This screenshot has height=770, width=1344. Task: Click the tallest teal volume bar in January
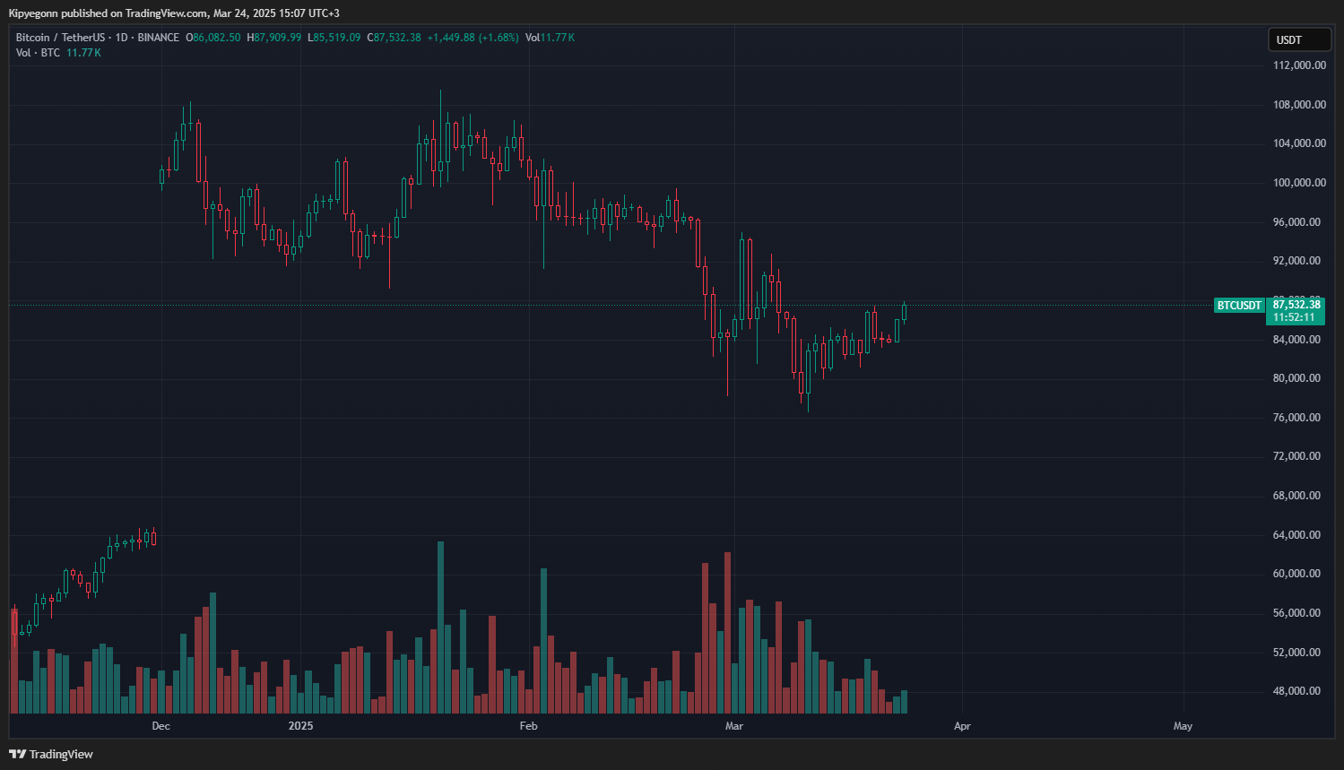tap(440, 627)
